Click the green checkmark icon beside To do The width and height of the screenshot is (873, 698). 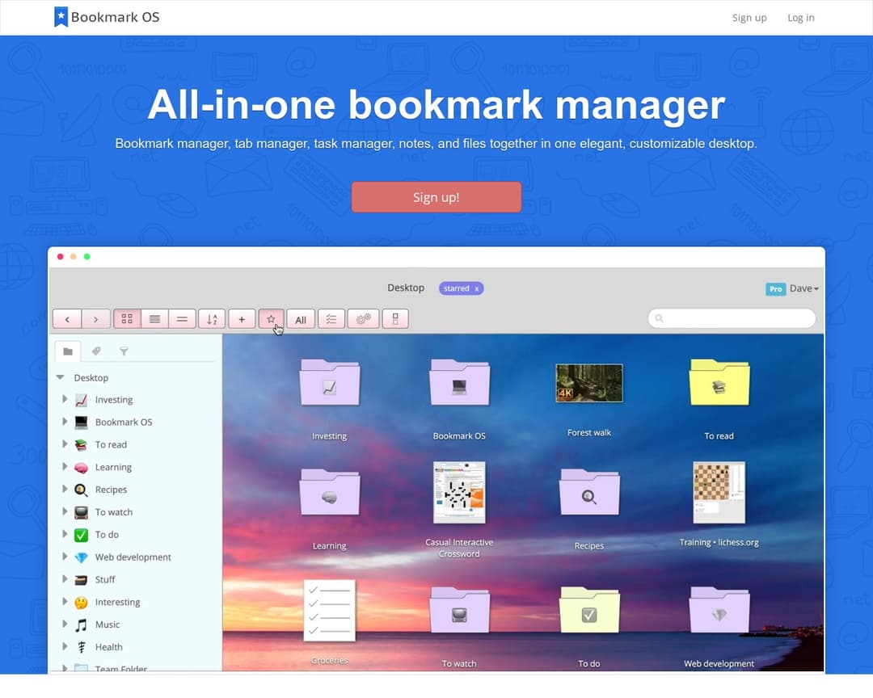(x=82, y=535)
